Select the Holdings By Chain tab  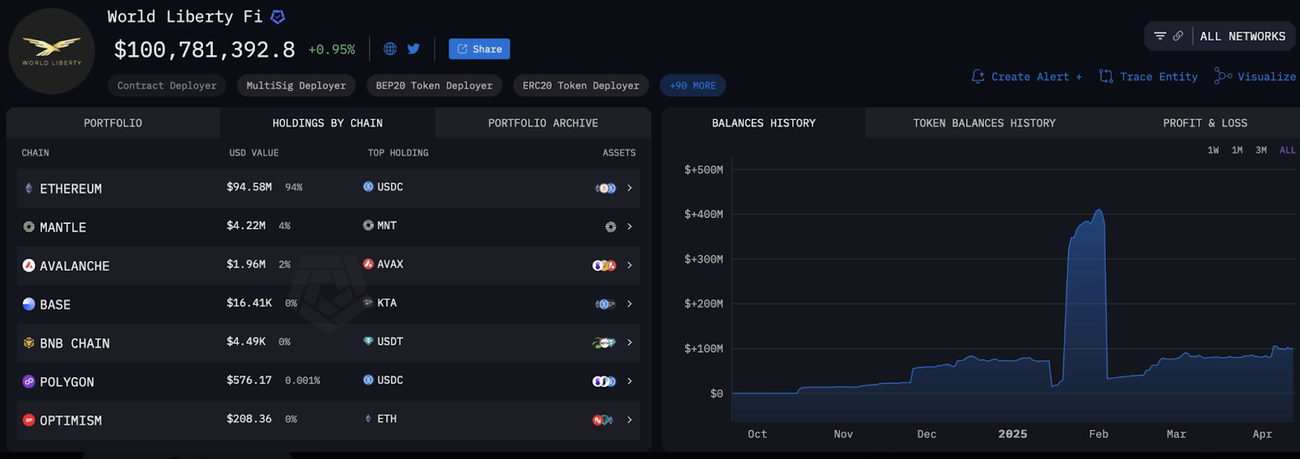pos(327,123)
